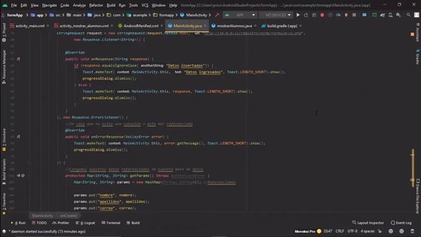Click the src breadcrumb folder
421x237 pixels.
coord(55,15)
